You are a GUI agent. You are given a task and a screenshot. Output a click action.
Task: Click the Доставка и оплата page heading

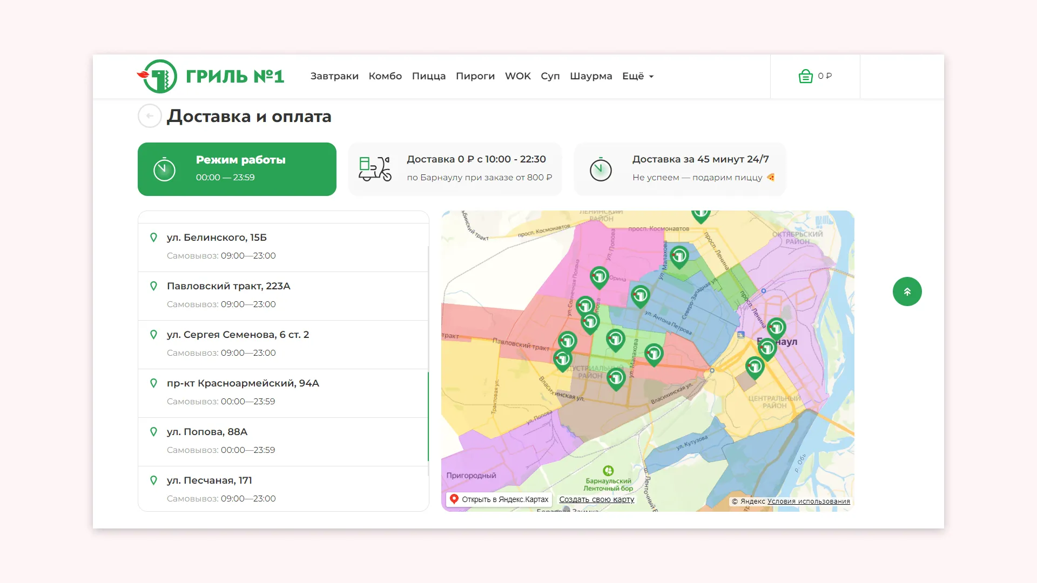tap(249, 116)
